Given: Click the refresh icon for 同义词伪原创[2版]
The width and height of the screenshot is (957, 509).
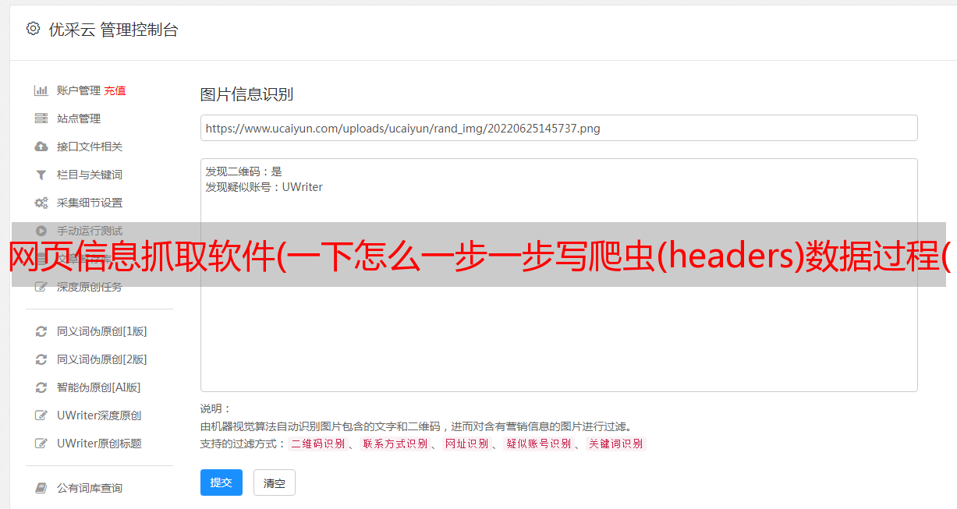Looking at the screenshot, I should pos(41,359).
